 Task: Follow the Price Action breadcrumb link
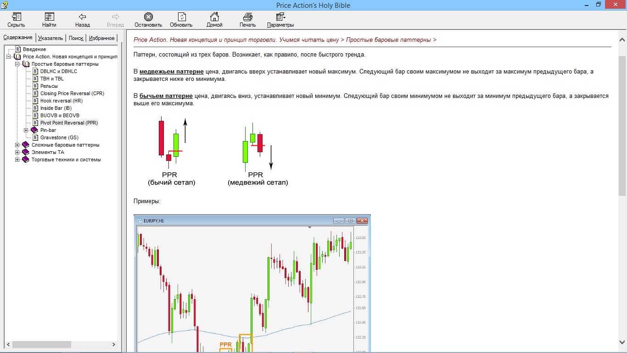pos(236,40)
